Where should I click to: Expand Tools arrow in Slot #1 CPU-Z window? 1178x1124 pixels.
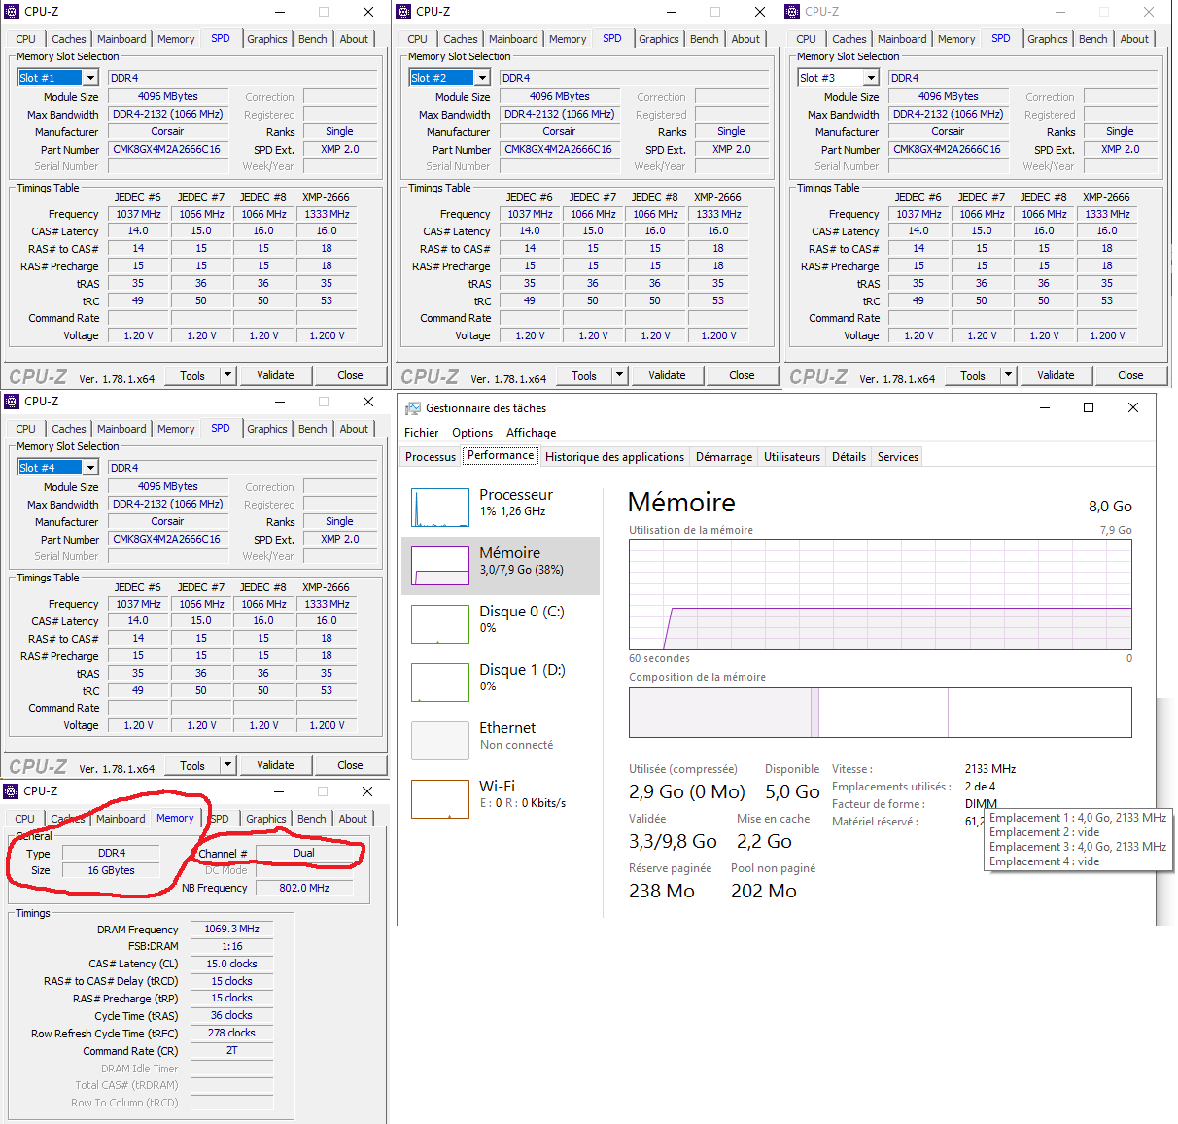(227, 375)
